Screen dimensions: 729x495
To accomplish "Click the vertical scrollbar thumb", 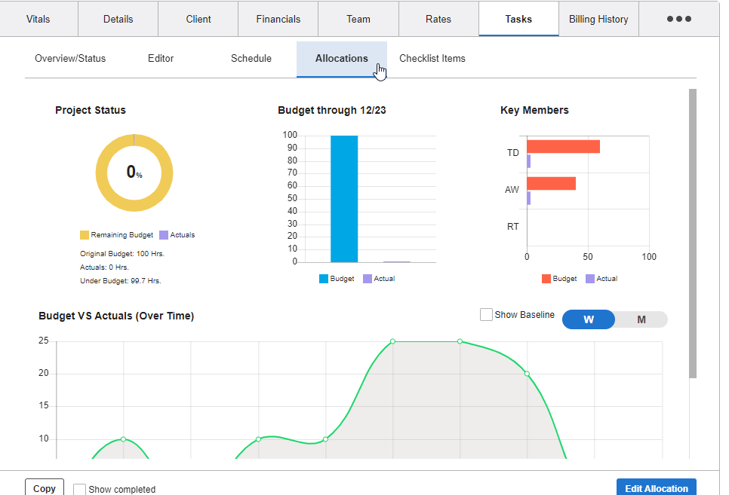I will pyautogui.click(x=693, y=234).
